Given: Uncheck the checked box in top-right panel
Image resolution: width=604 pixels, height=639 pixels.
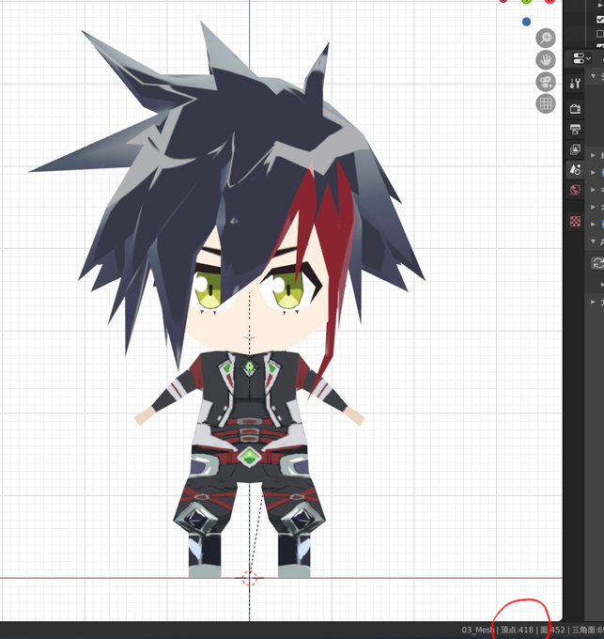Looking at the screenshot, I should tap(600, 19).
